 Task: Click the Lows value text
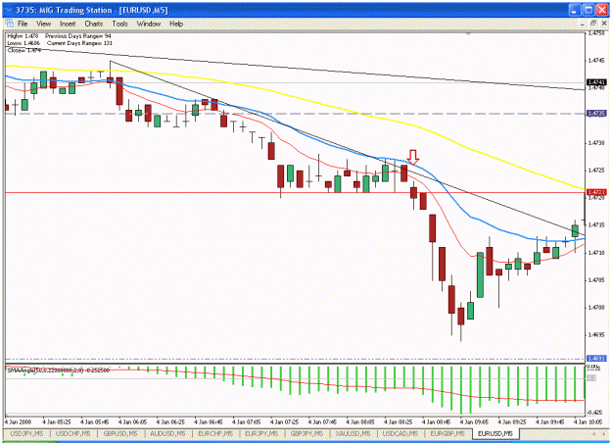24,43
